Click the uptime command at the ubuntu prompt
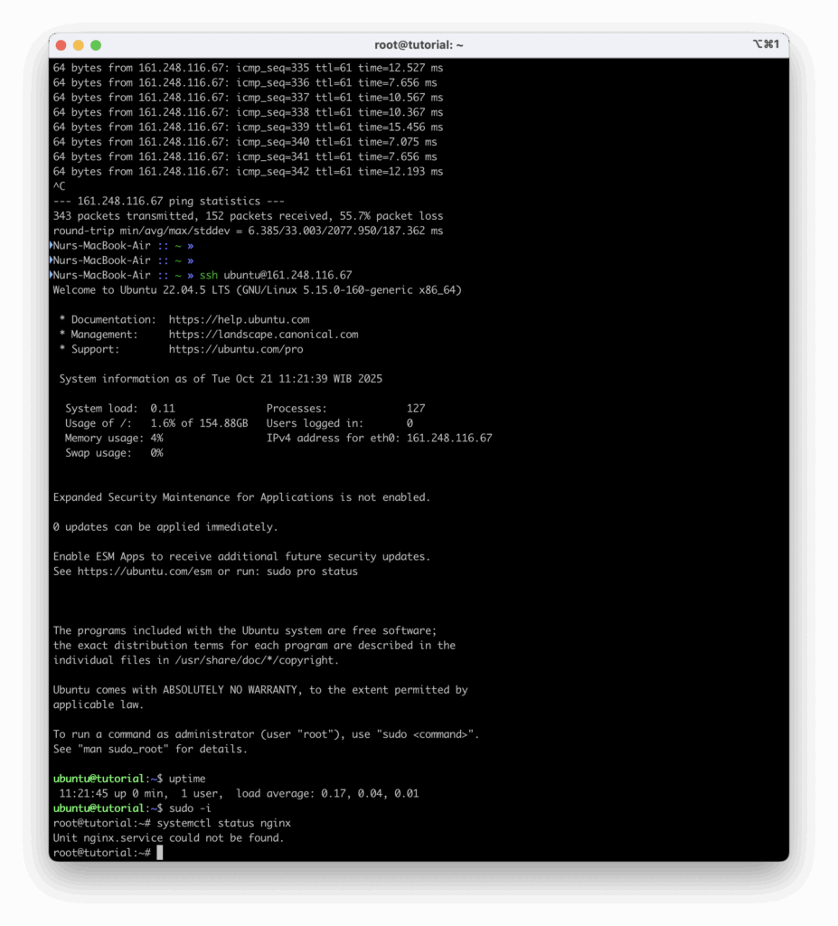 point(187,779)
